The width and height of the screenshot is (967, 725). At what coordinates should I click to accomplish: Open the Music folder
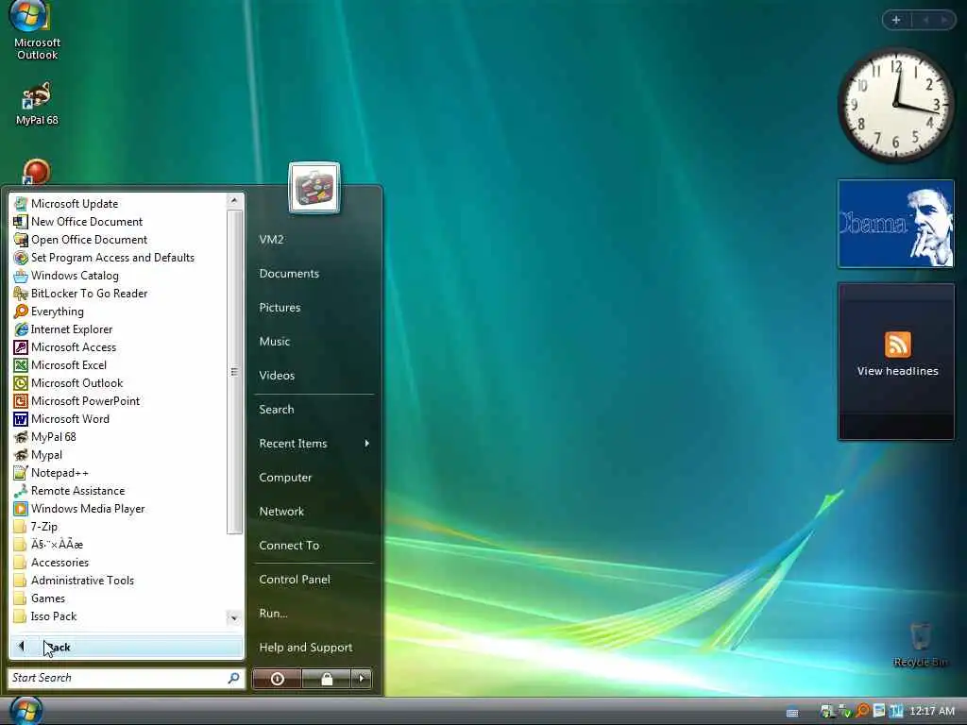[x=314, y=341]
